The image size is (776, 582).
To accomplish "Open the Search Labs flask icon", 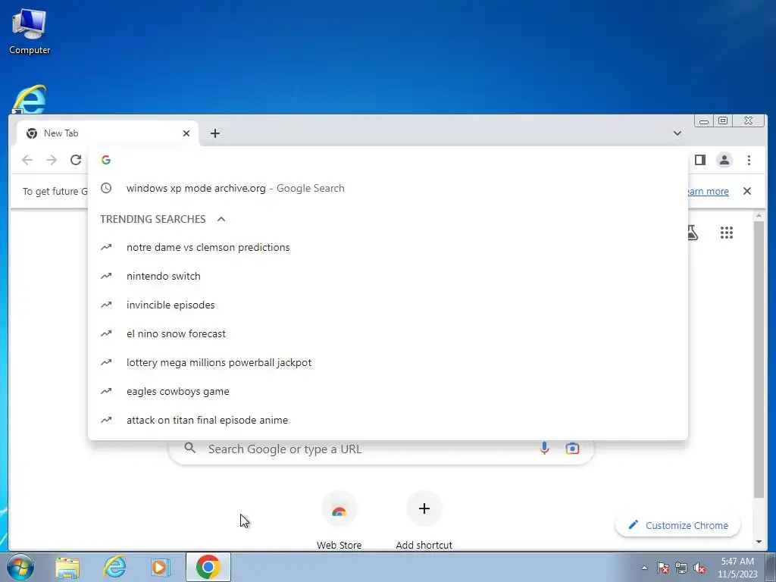I will tap(693, 233).
